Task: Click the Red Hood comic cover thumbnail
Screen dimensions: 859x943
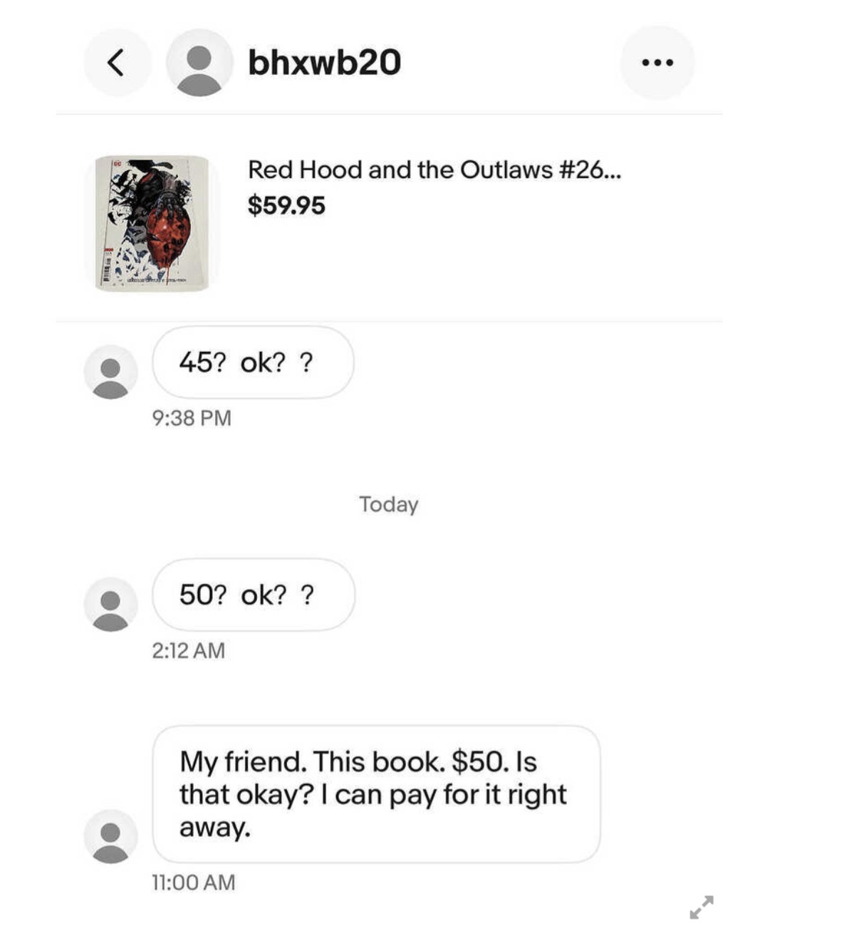Action: (152, 223)
